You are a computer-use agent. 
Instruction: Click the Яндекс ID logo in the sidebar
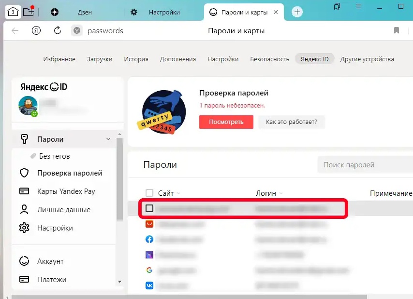pos(44,87)
